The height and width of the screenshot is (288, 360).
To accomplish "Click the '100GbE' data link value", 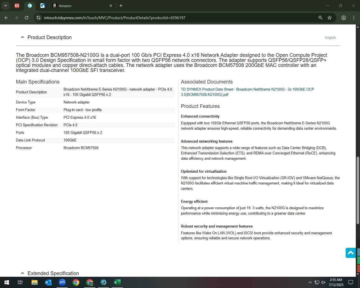I will coord(70,140).
